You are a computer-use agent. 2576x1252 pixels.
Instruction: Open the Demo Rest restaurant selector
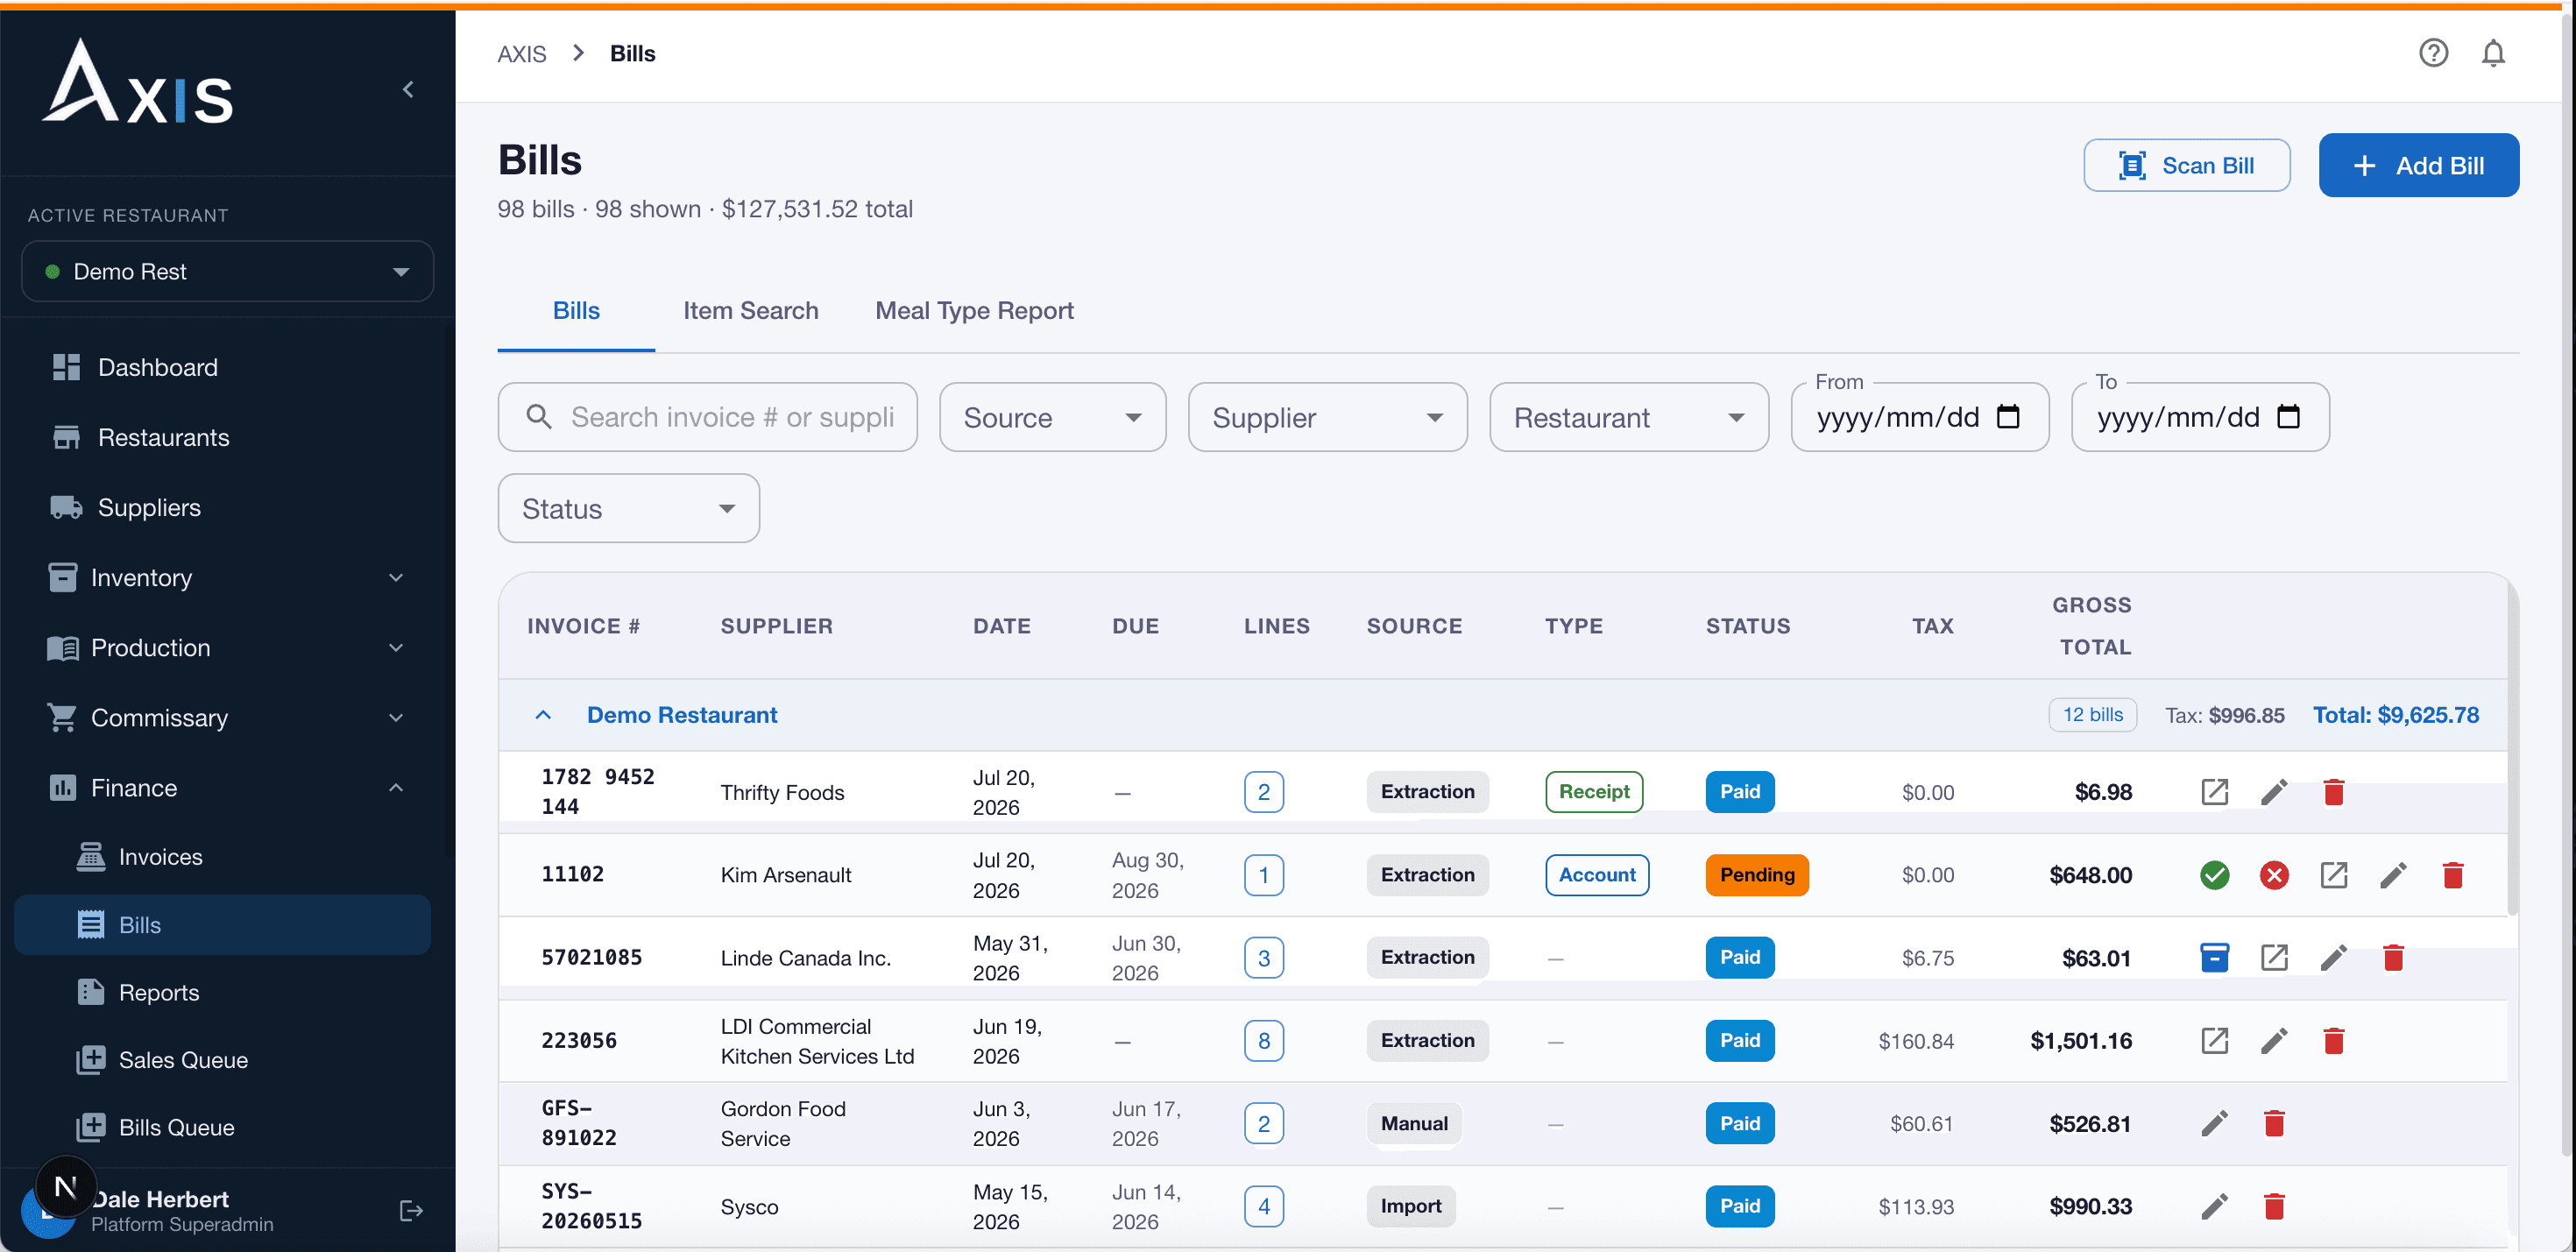click(x=227, y=272)
